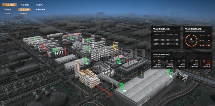This screenshot has width=215, height=106.
Task: Open detail icon in second gas analysis row
Action: point(177,44)
